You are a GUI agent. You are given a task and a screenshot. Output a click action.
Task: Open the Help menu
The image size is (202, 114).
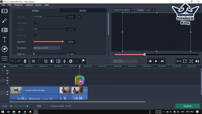click(46, 5)
